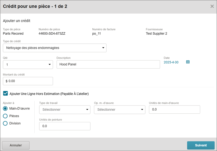Viewport: 217px width, 151px height.
Task: Click the Qté dropdown arrow icon
Action: click(x=50, y=65)
